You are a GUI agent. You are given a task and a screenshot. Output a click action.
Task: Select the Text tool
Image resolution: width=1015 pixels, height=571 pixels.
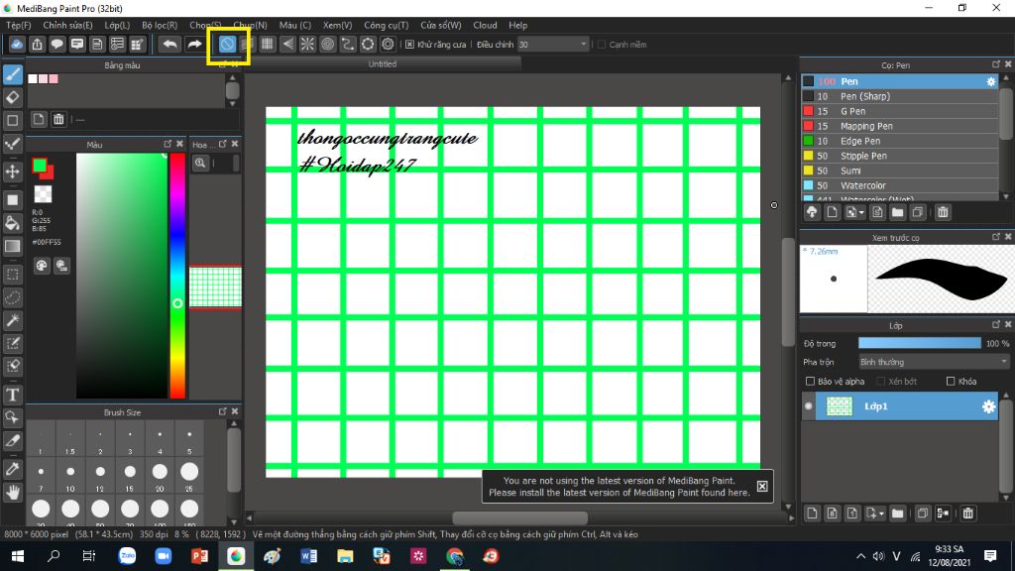coord(12,395)
